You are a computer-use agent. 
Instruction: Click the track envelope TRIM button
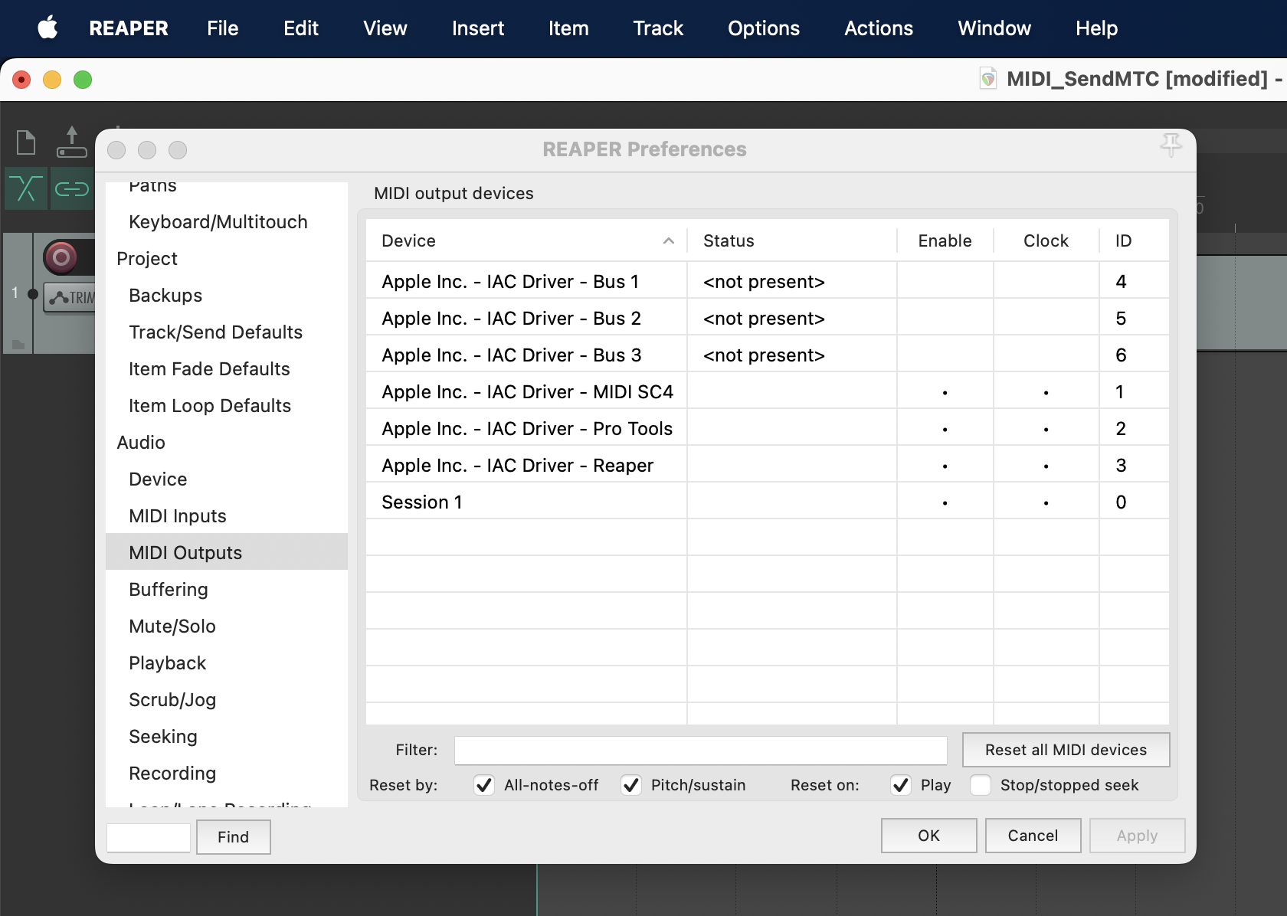click(71, 297)
